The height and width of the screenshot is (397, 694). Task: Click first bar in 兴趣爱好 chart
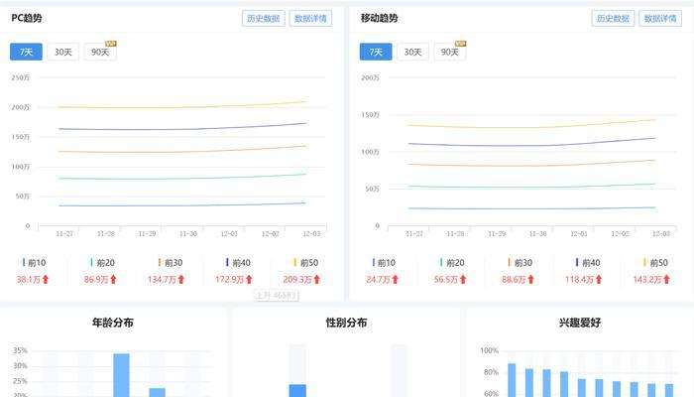[x=512, y=380]
